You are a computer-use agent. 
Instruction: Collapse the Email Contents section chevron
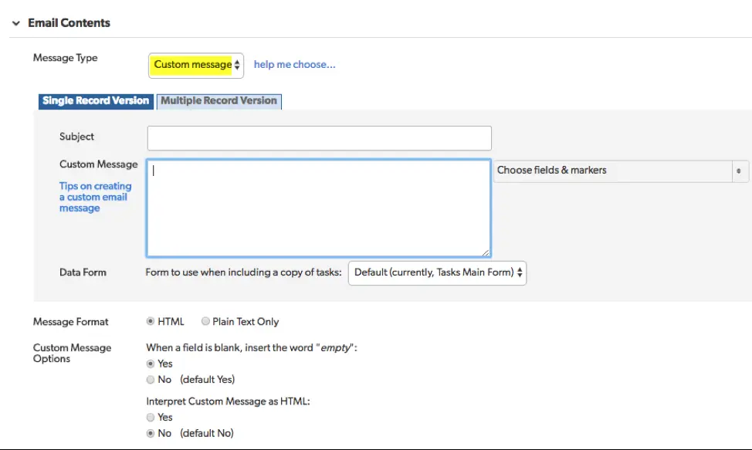click(x=16, y=23)
